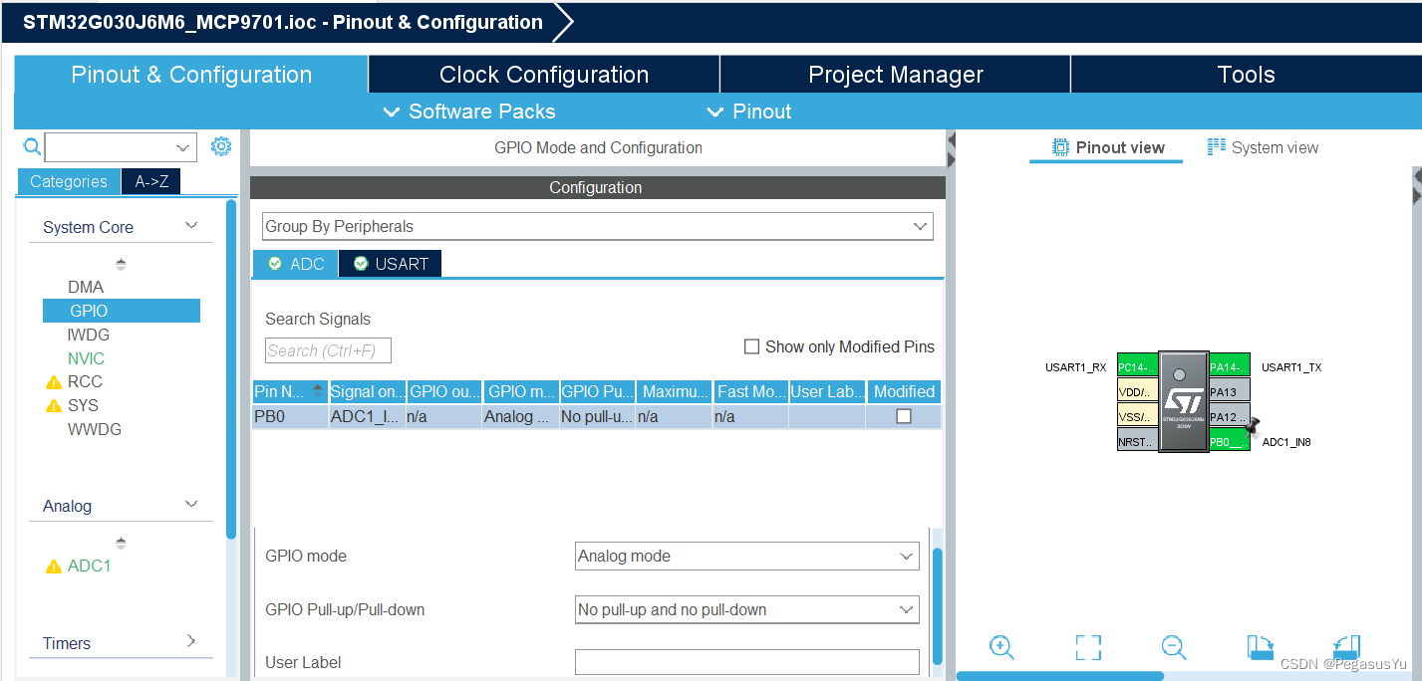
Task: Select NVIC in System Core
Action: click(x=86, y=358)
